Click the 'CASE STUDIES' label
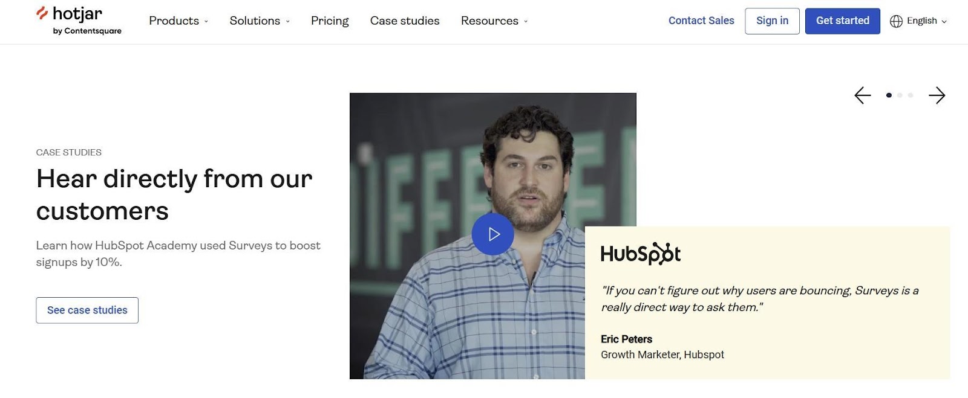The image size is (968, 398). click(x=69, y=152)
